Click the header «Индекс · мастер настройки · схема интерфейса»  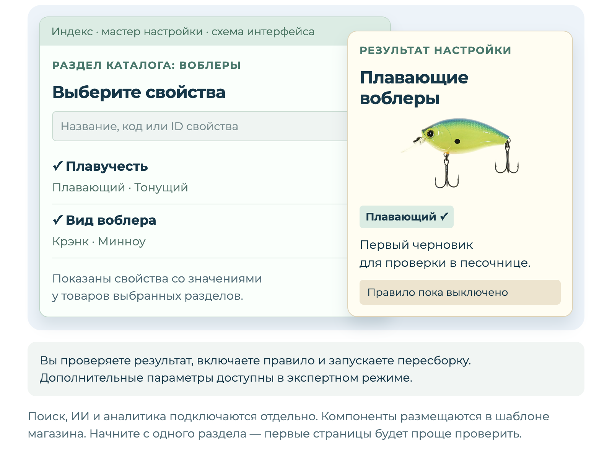[x=183, y=32]
